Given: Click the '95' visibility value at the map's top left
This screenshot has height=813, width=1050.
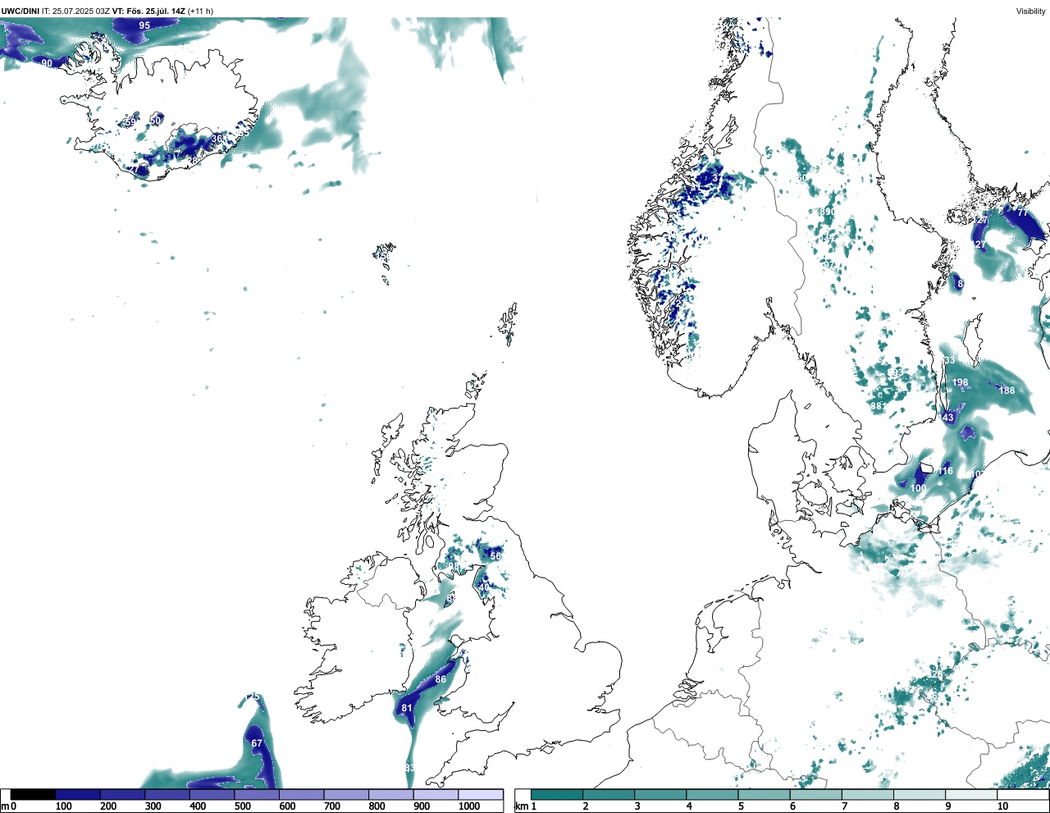Looking at the screenshot, I should [x=144, y=25].
